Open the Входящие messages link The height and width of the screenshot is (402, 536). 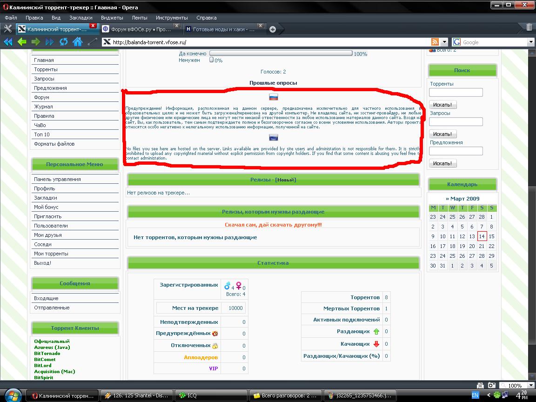(46, 298)
